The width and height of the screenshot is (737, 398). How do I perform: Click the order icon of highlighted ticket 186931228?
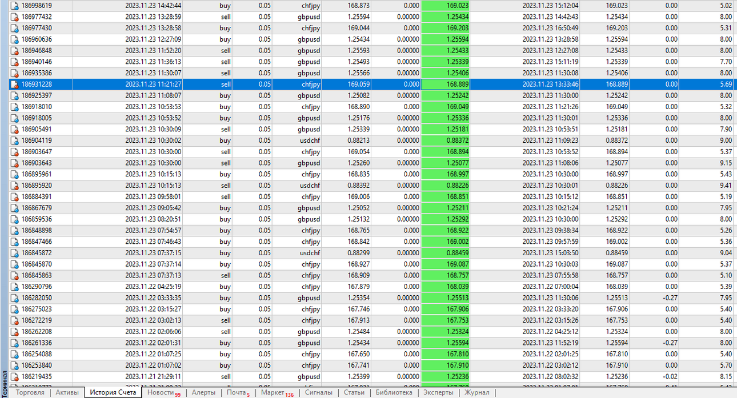point(14,84)
